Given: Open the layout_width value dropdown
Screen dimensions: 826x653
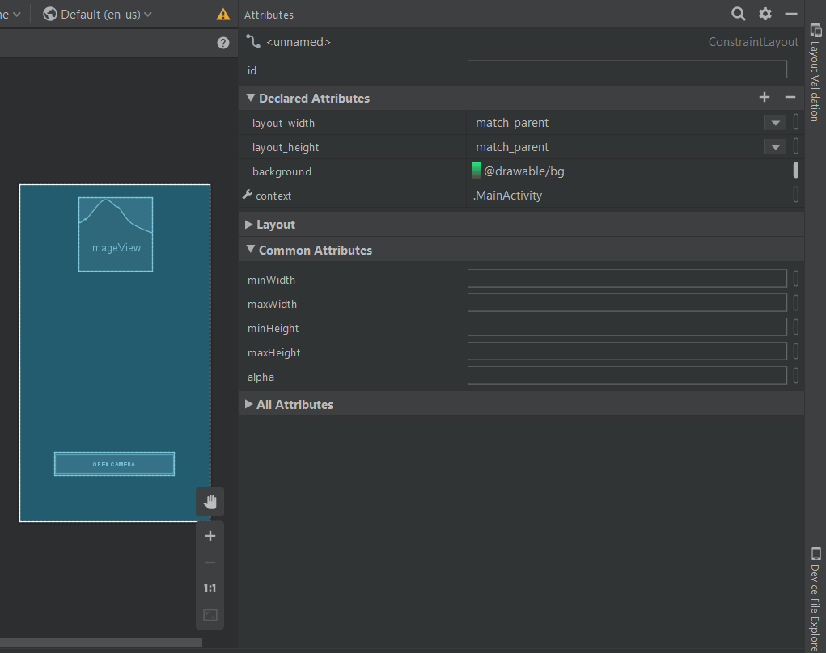Looking at the screenshot, I should pos(774,122).
